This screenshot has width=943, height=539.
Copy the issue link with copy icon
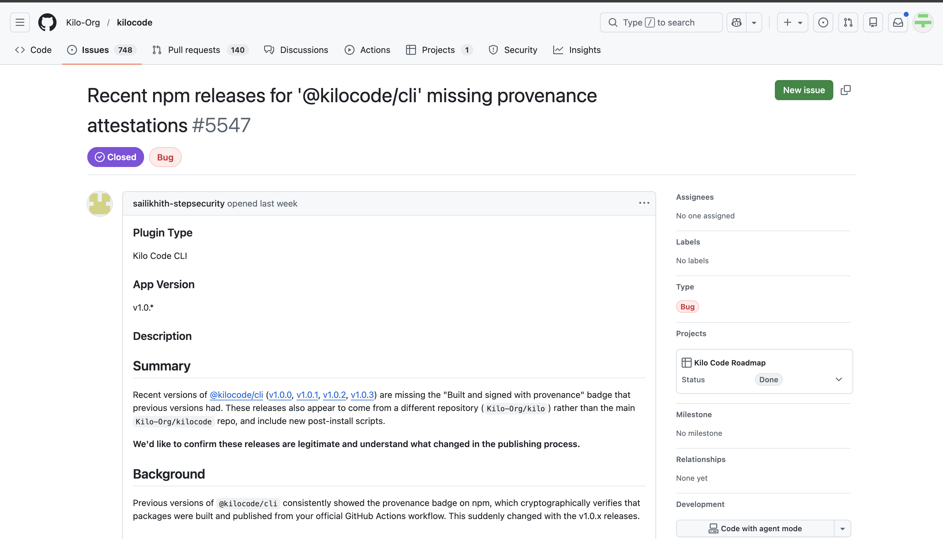[x=846, y=90]
